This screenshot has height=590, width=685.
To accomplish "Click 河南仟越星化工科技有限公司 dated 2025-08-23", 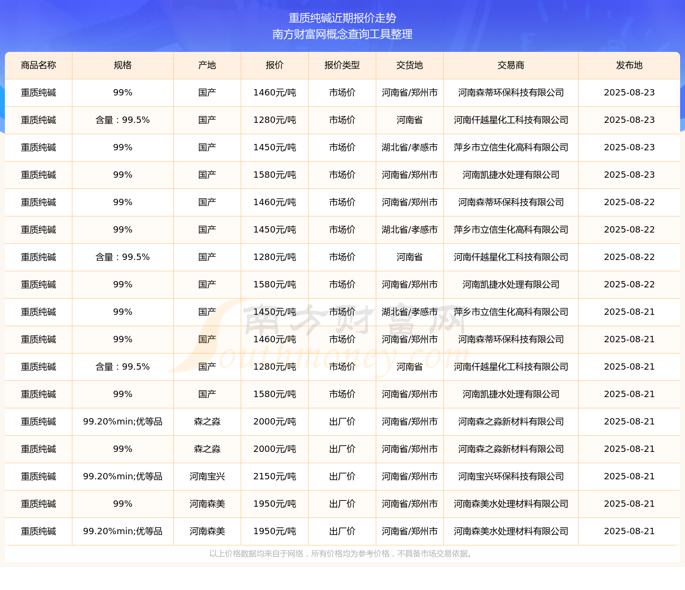I will (x=511, y=120).
